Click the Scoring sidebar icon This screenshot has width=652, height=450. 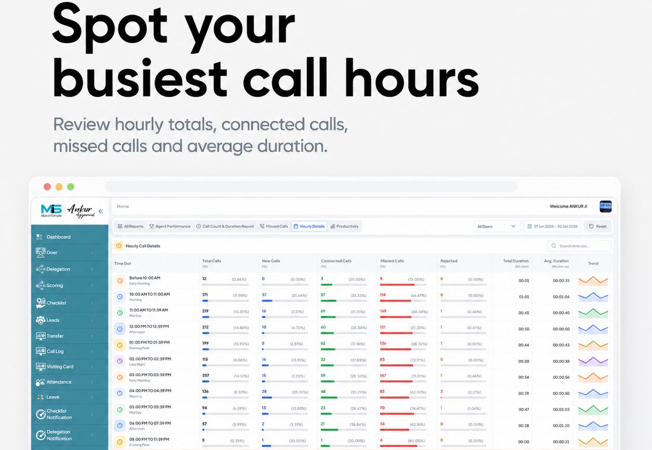pos(40,285)
